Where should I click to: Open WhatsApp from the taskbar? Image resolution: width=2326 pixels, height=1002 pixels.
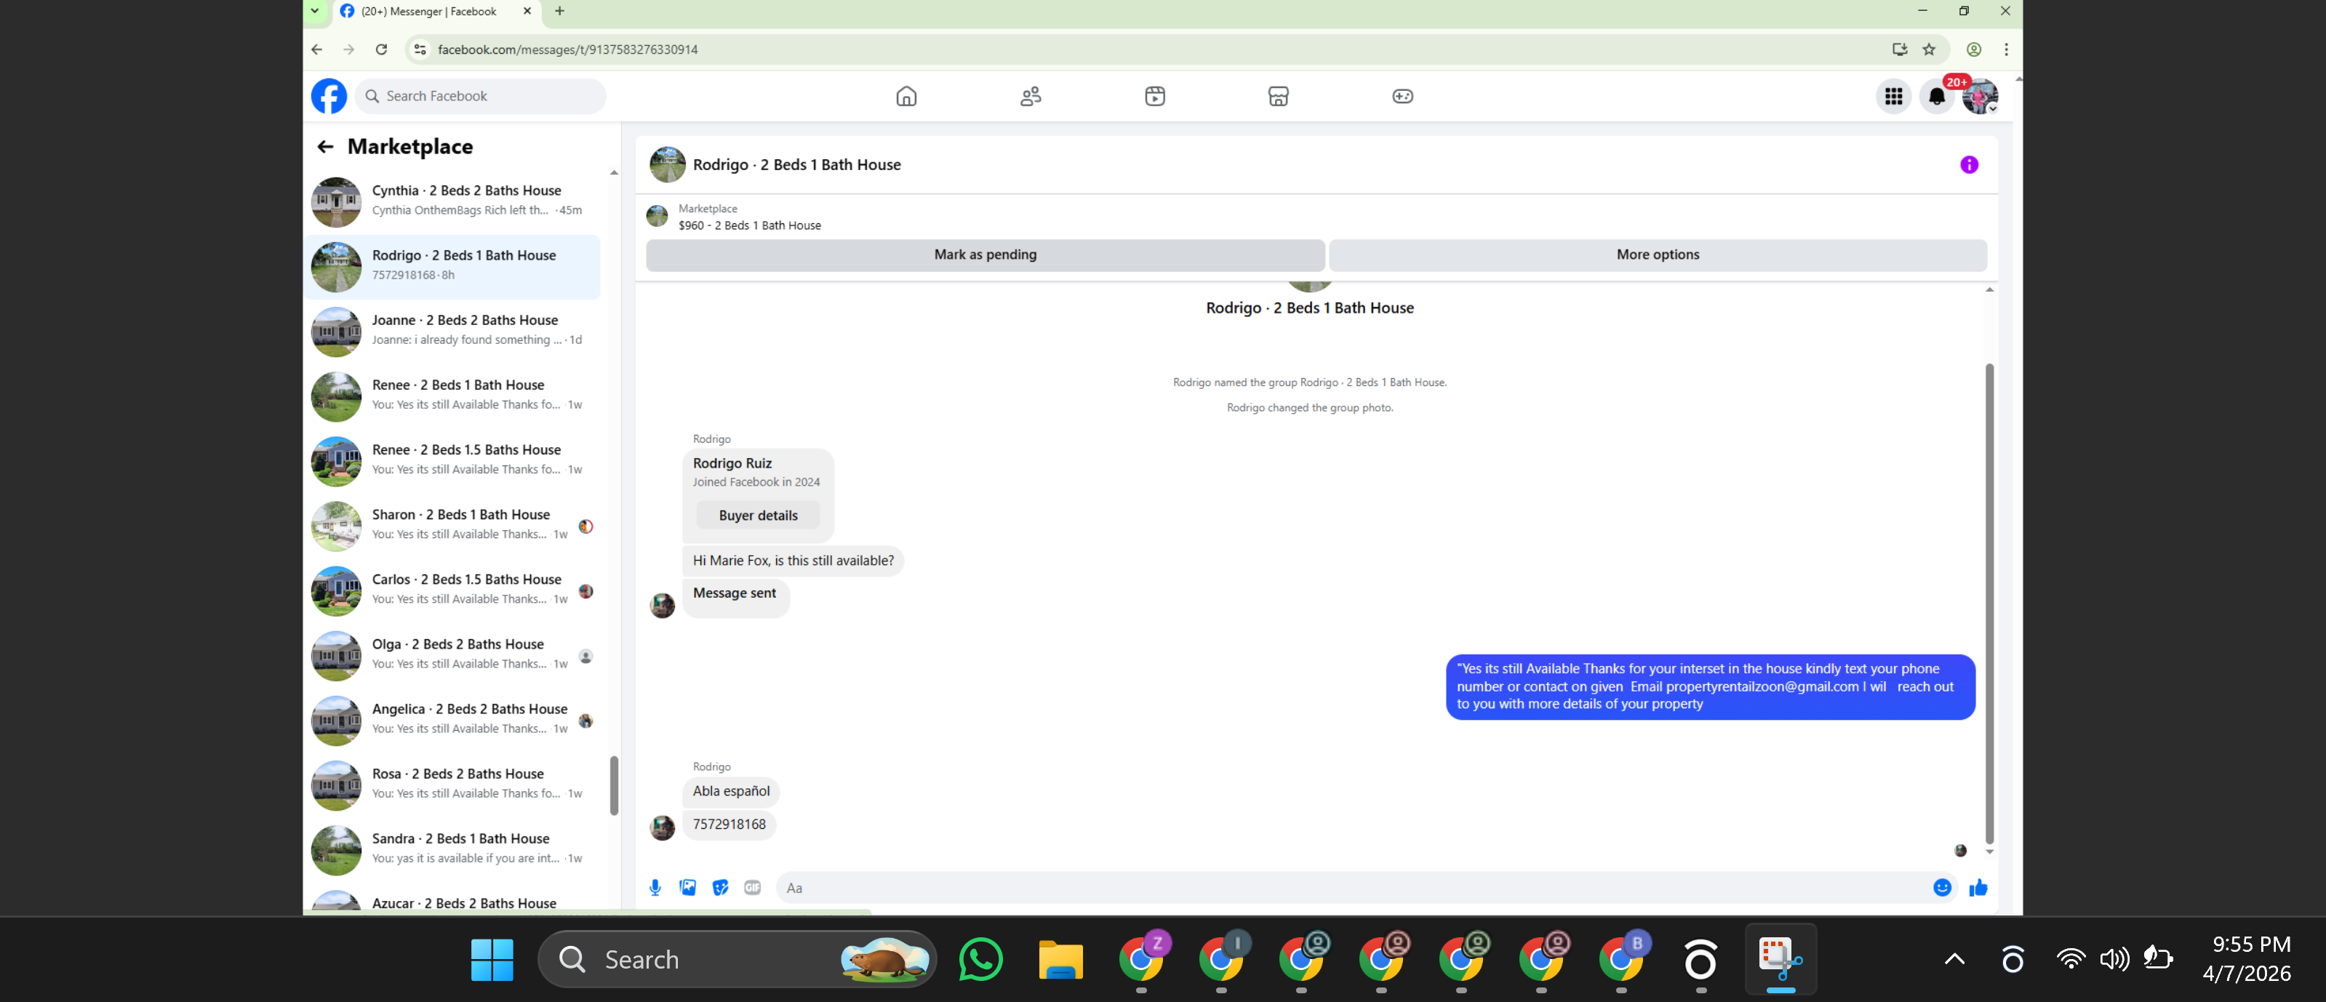[x=980, y=958]
